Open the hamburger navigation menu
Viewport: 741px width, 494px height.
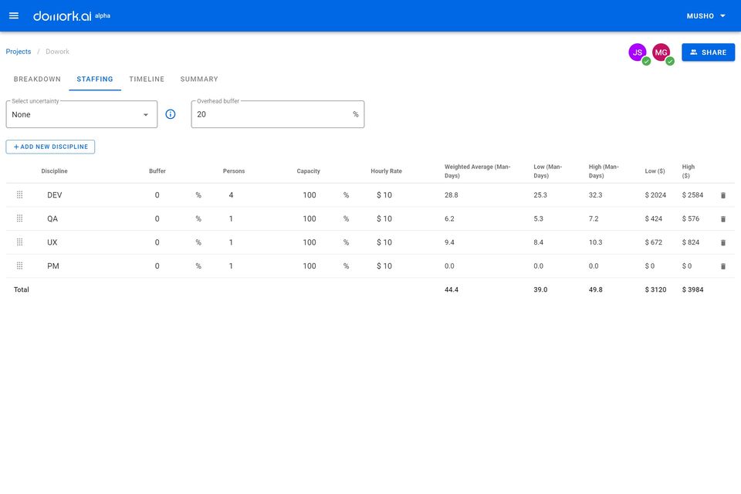pos(14,16)
